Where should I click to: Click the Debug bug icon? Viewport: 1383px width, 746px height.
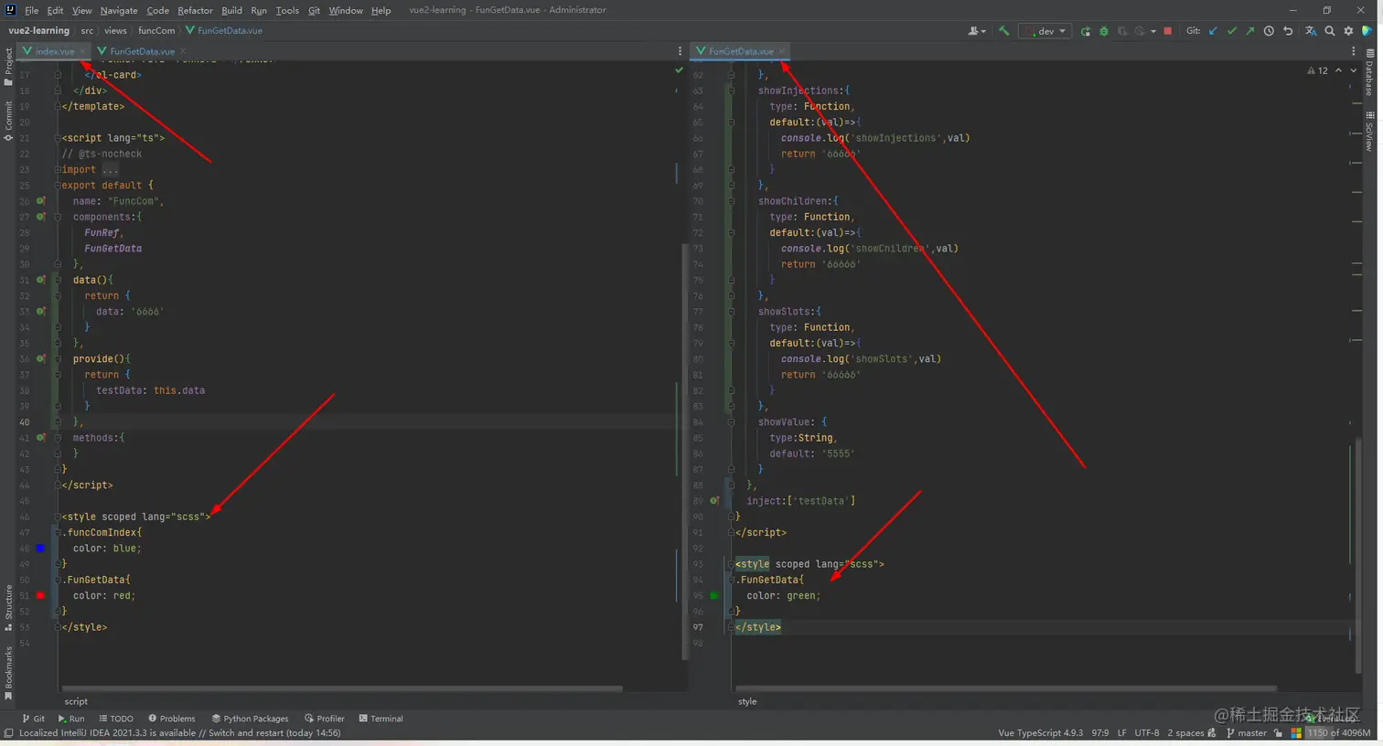[1104, 31]
